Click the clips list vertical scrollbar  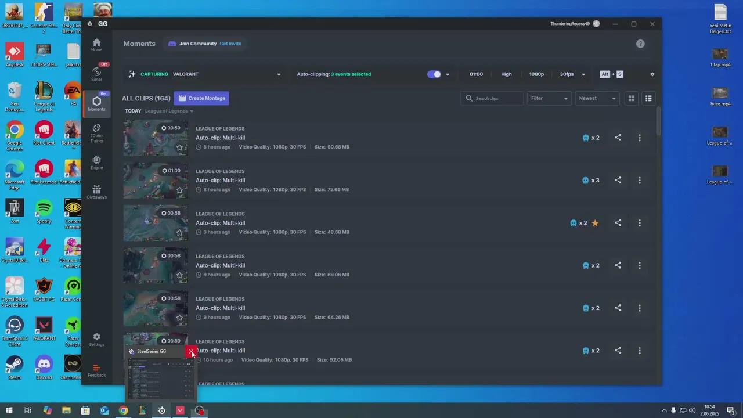tap(658, 120)
